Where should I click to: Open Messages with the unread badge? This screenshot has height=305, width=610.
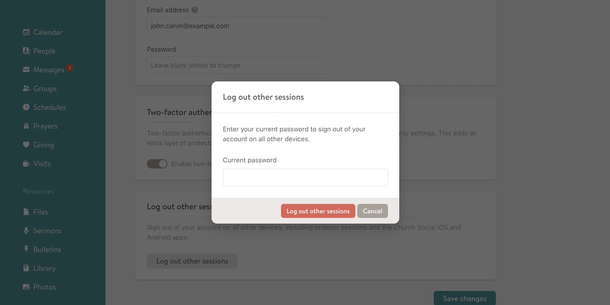pos(26,69)
